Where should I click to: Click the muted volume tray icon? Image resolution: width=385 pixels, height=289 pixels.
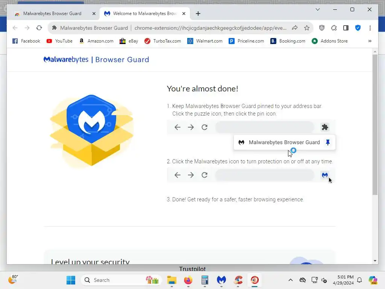(x=324, y=280)
